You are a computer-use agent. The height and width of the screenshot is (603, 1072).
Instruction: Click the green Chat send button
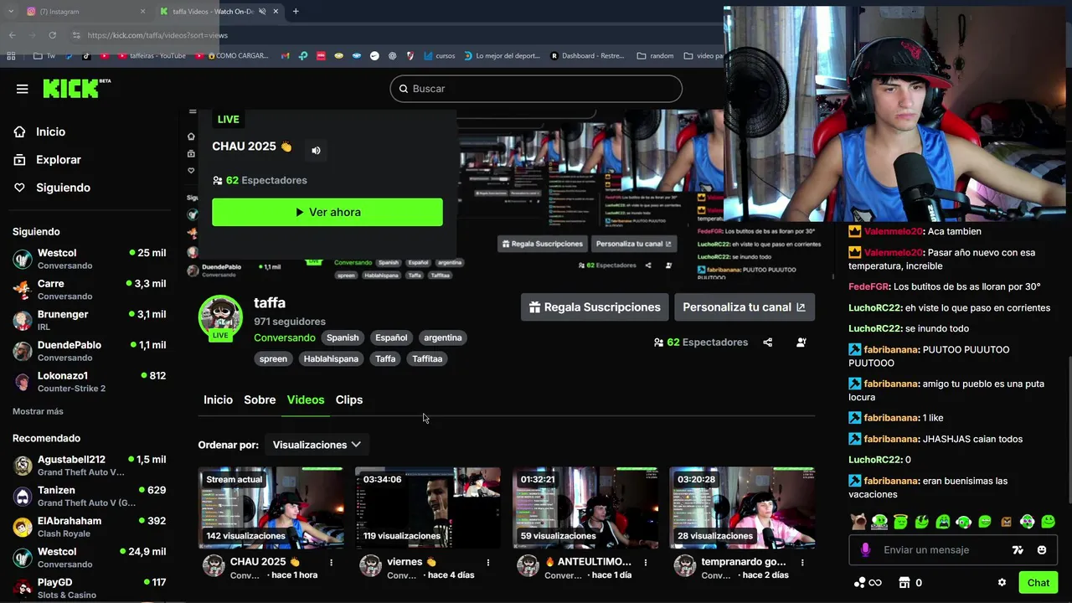pyautogui.click(x=1038, y=583)
